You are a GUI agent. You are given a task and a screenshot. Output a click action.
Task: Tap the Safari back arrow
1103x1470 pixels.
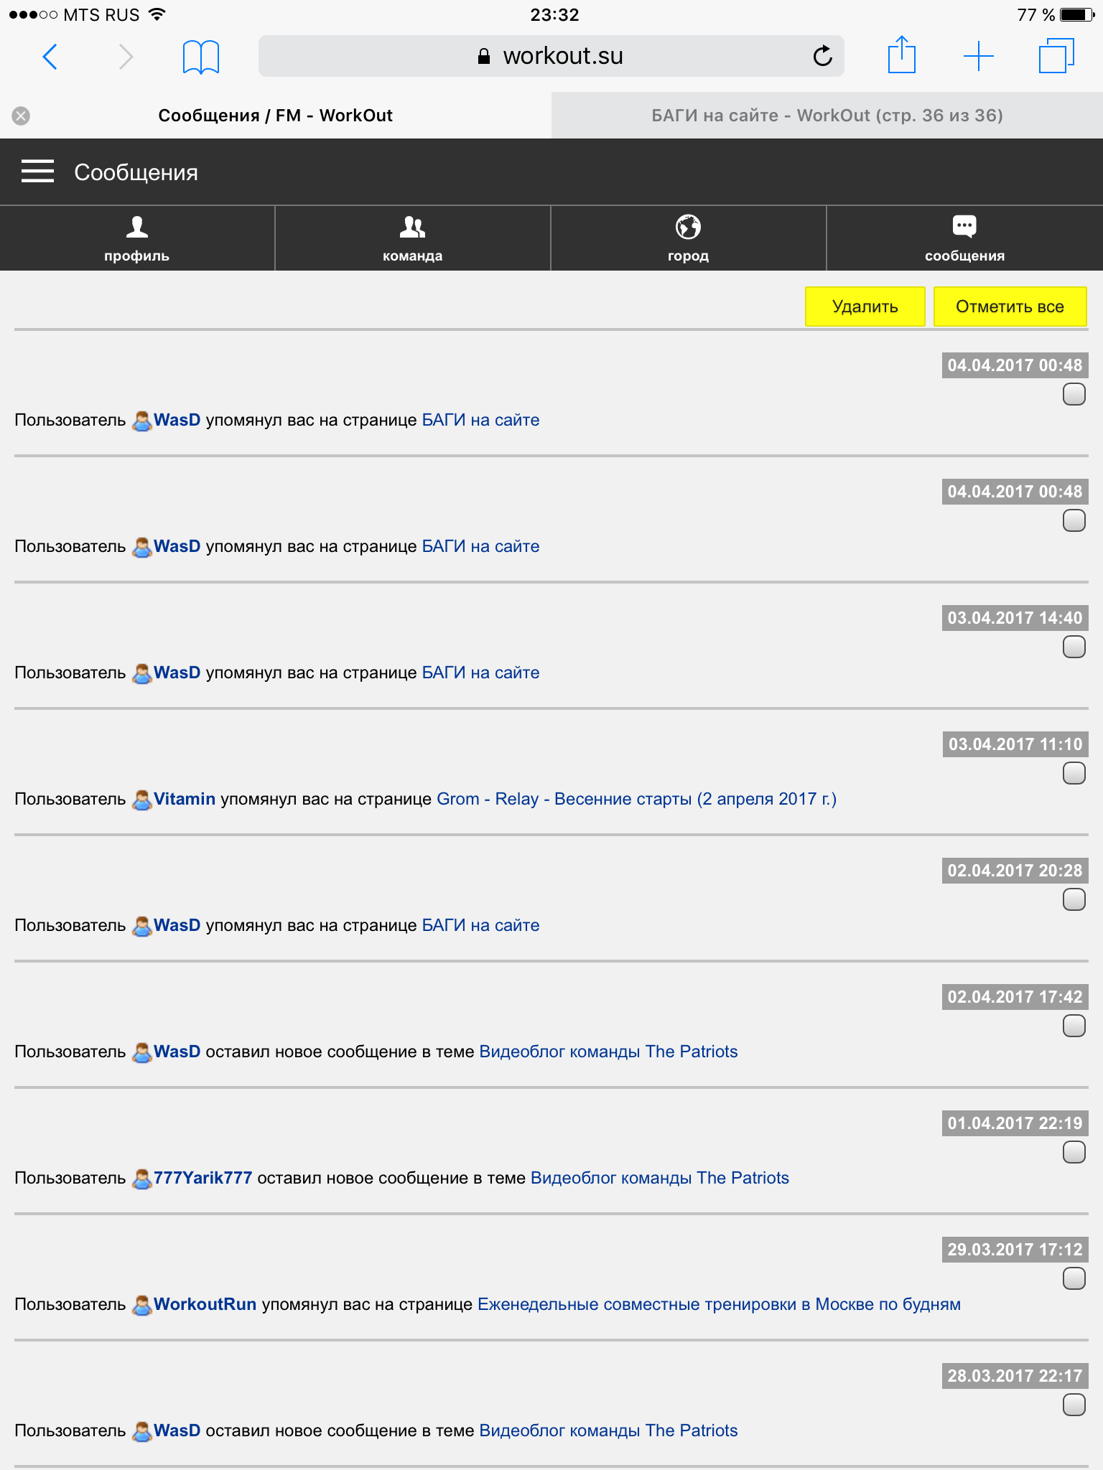click(x=50, y=56)
